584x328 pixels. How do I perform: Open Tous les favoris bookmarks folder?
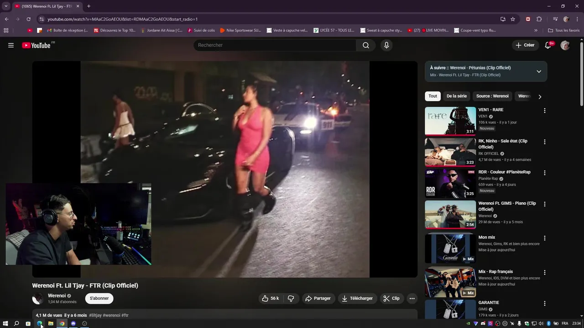(564, 31)
